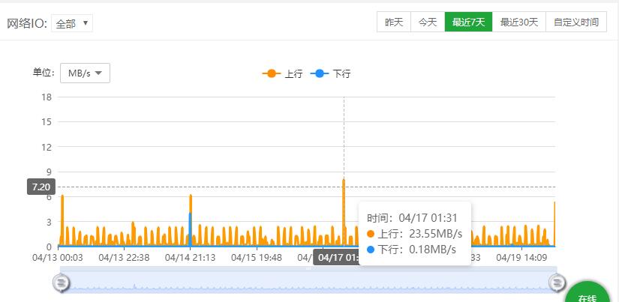Click the 04/13 22:38 axis label
Viewport: 619px width, 302px height.
pyautogui.click(x=124, y=258)
